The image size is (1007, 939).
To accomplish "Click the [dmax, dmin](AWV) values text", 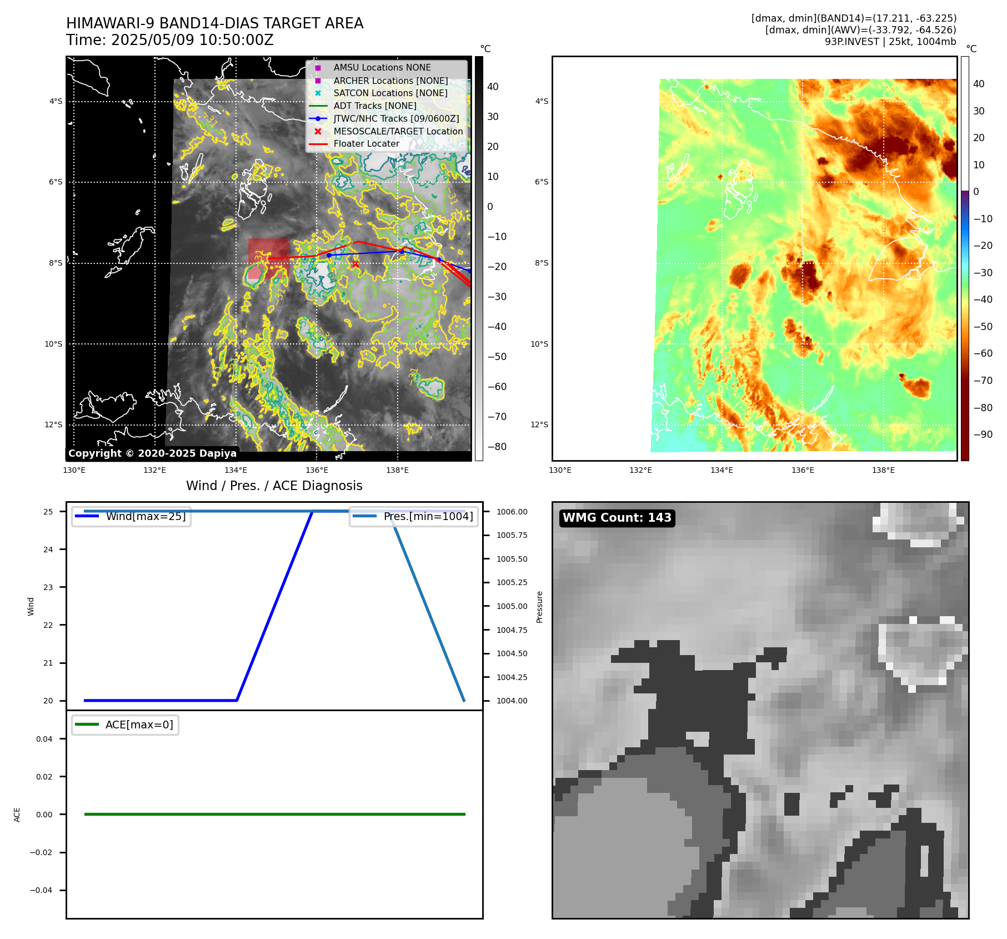I will coord(861,30).
